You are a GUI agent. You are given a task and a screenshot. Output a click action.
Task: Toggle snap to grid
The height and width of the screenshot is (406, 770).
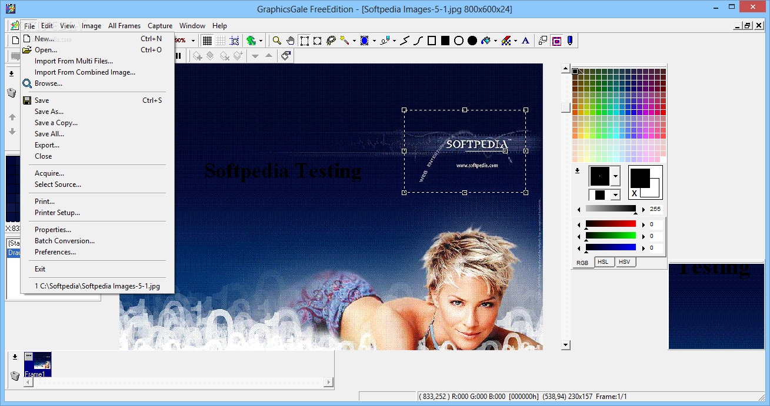click(x=234, y=41)
